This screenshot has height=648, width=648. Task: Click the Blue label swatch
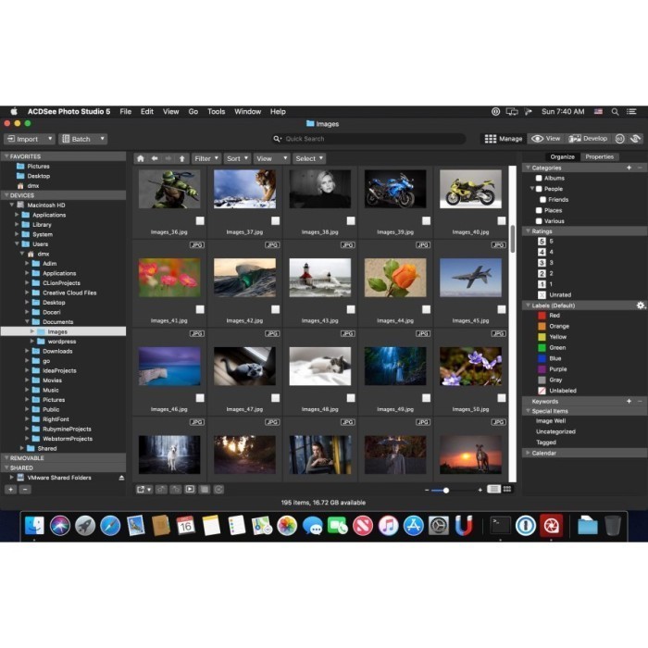(542, 358)
